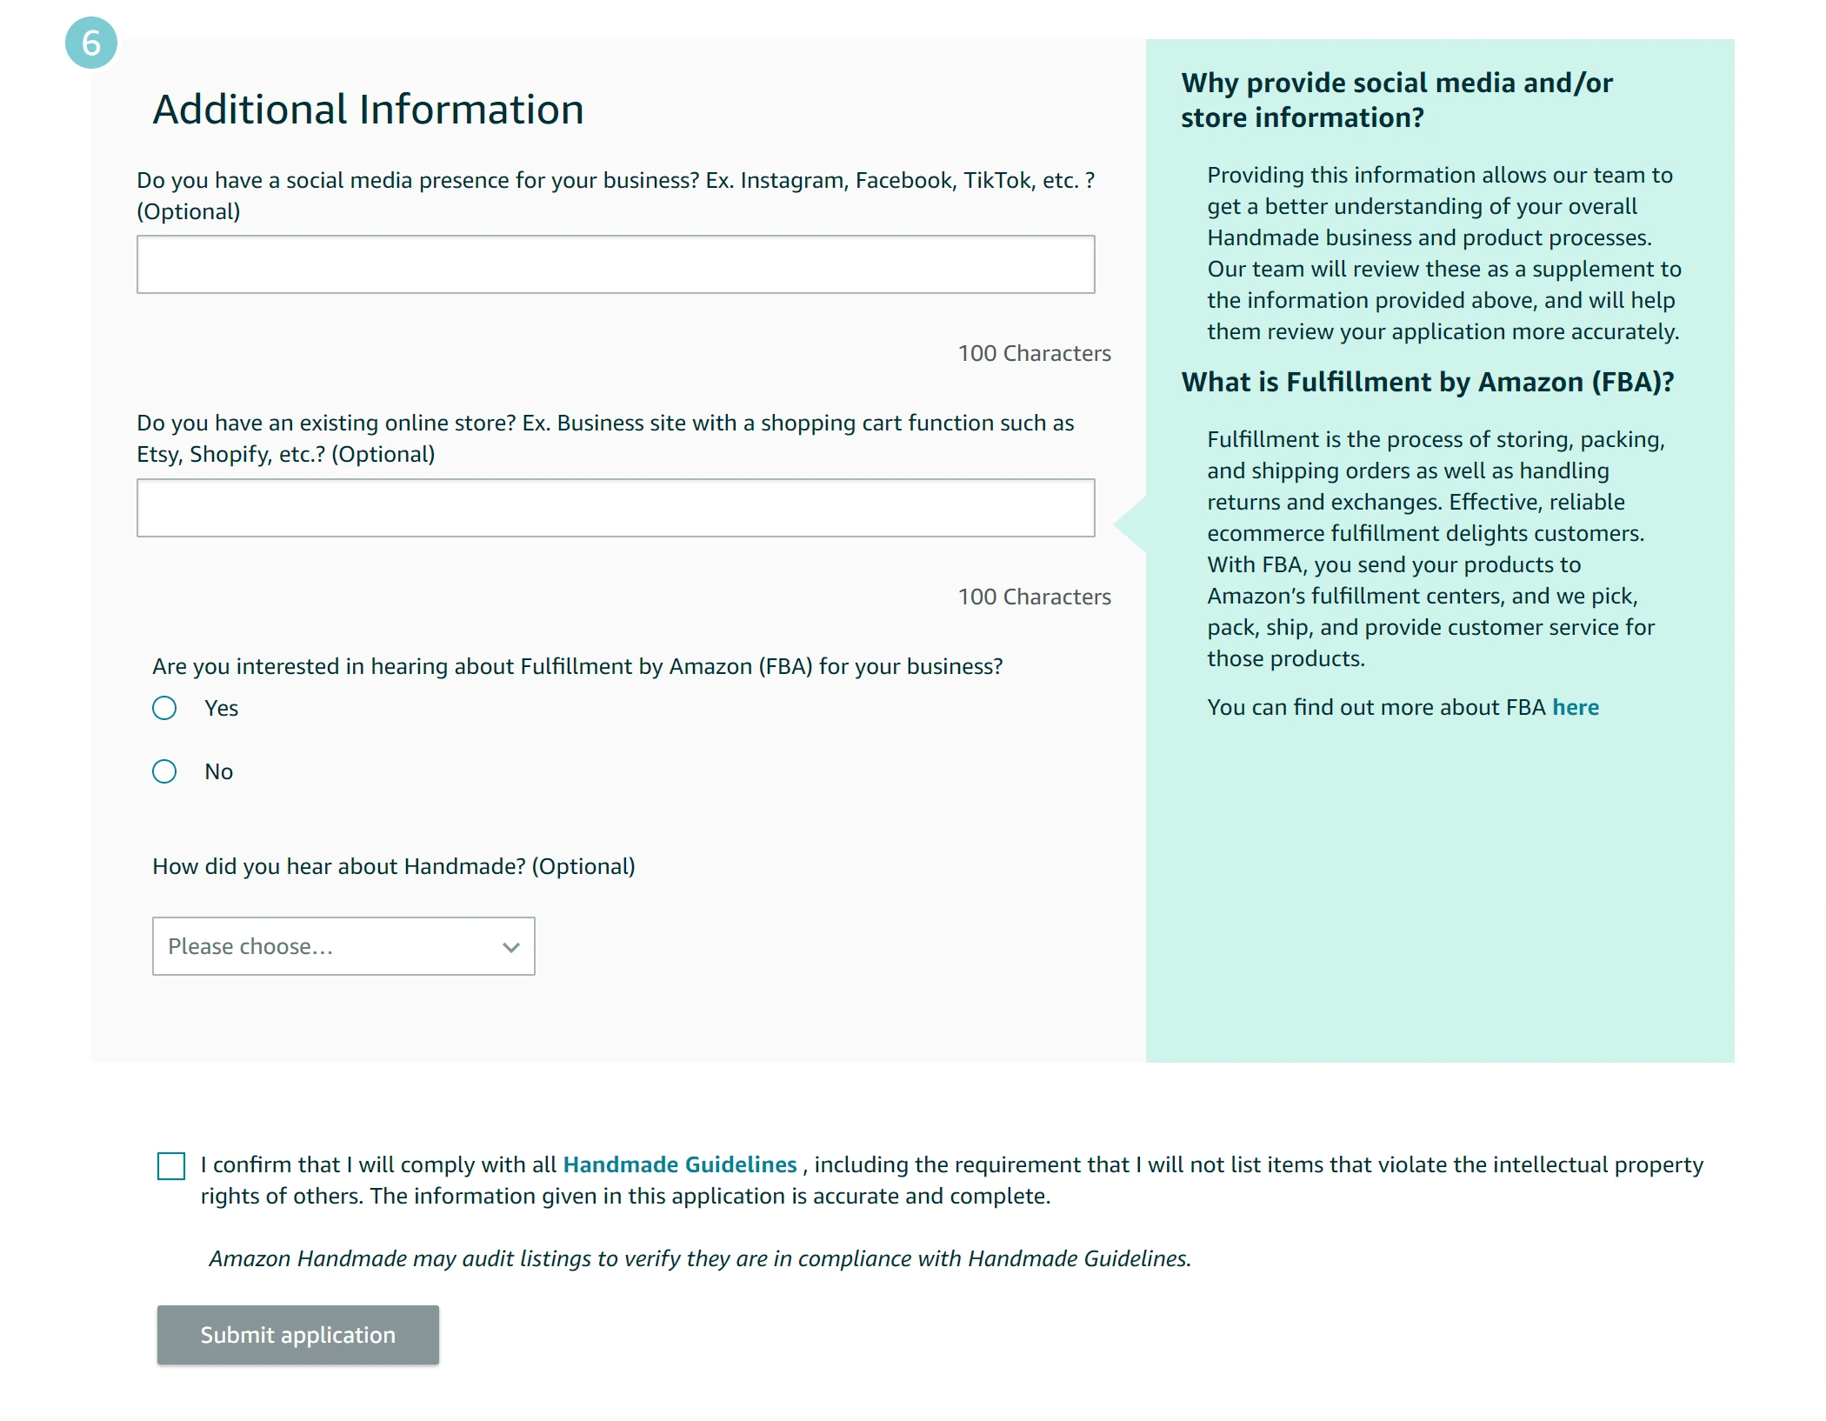This screenshot has height=1421, width=1826.
Task: Click the social media presence input field
Action: click(x=614, y=264)
